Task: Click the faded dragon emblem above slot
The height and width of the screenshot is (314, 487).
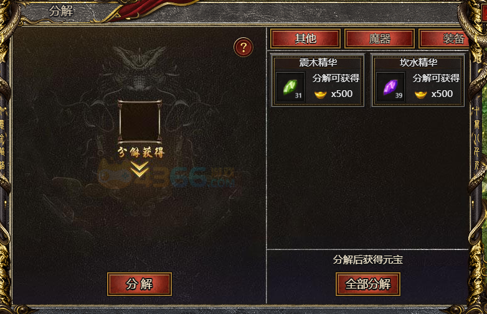Action: point(139,68)
